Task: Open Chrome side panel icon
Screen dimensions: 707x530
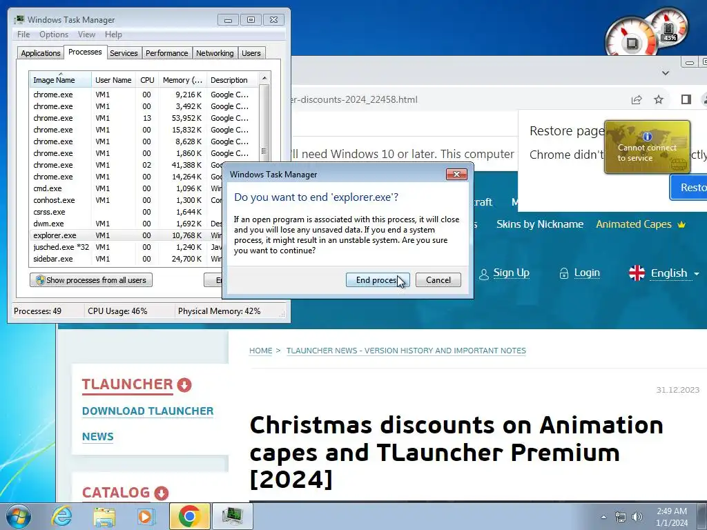Action: [x=686, y=99]
